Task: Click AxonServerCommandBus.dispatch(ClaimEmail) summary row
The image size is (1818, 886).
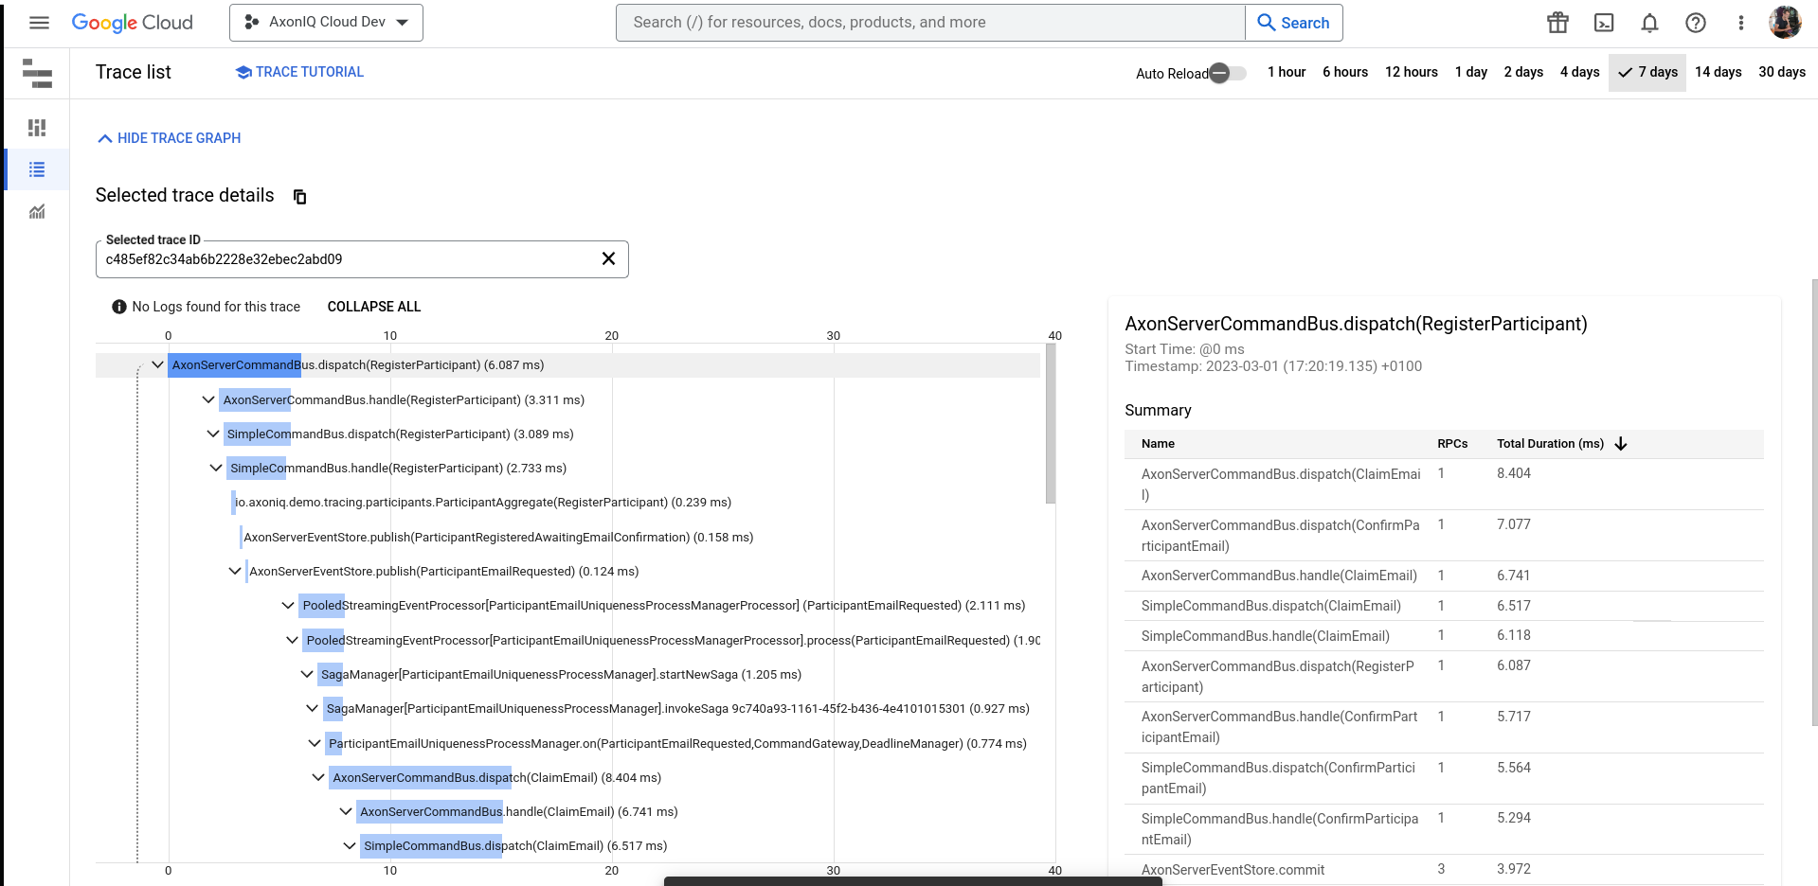Action: (x=1444, y=485)
